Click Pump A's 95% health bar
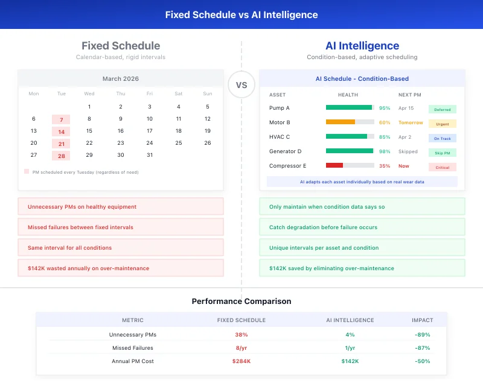This screenshot has width=483, height=386. pos(350,107)
